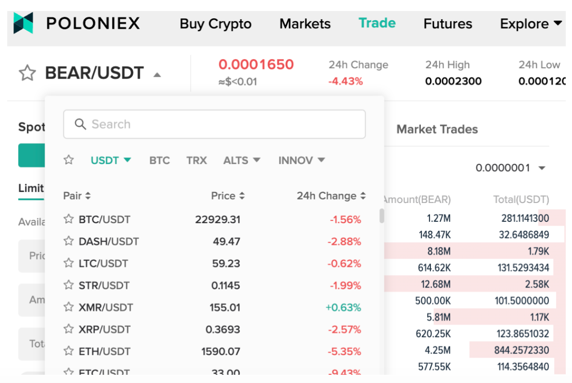This screenshot has height=383, width=572.
Task: Toggle favorite star for XMR/USDT
Action: pyautogui.click(x=69, y=307)
